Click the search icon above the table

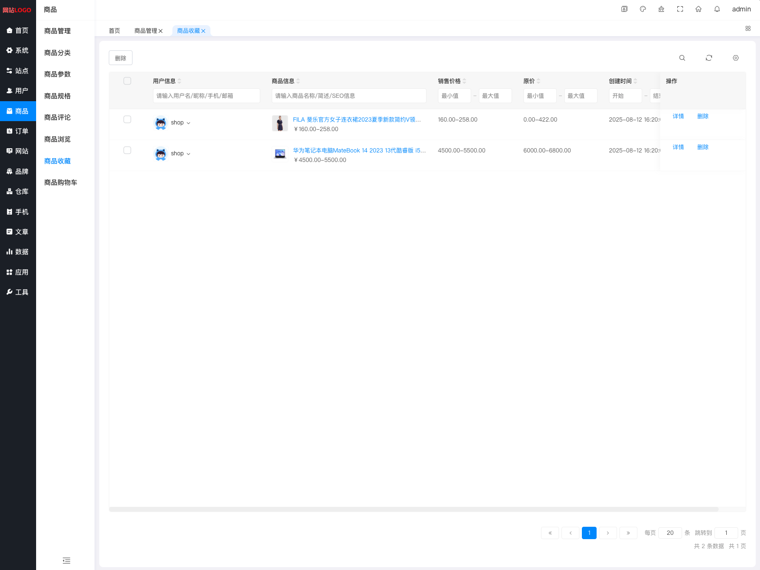pos(682,58)
